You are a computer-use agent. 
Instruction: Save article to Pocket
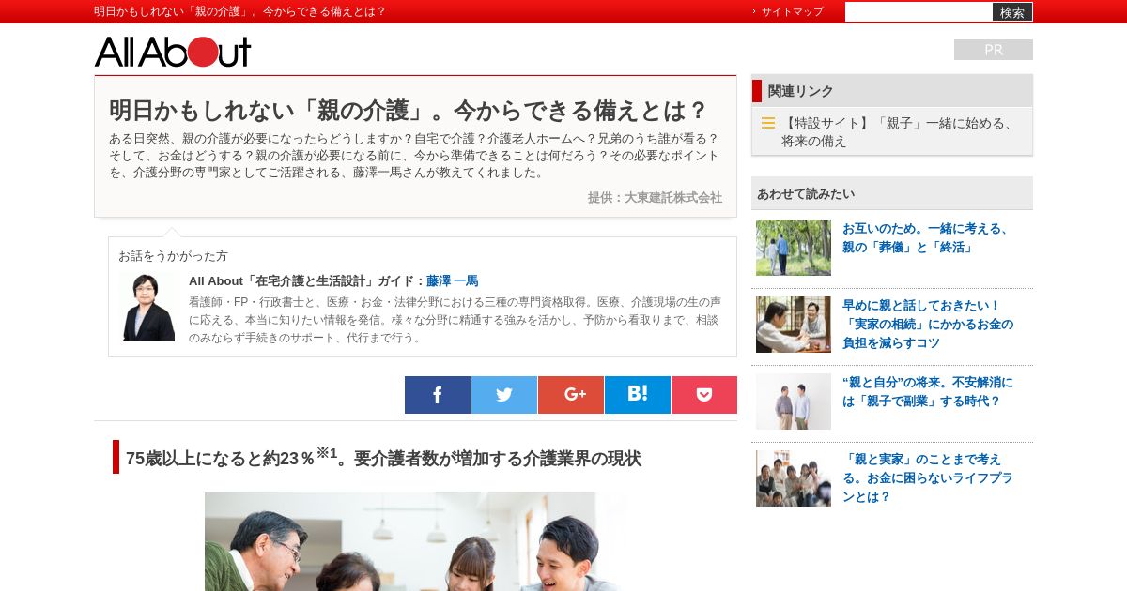tap(704, 395)
